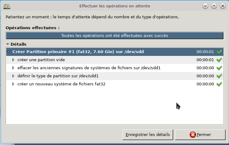
Task: Click the GParted disk icon in title bar
Action: [x=7, y=6]
